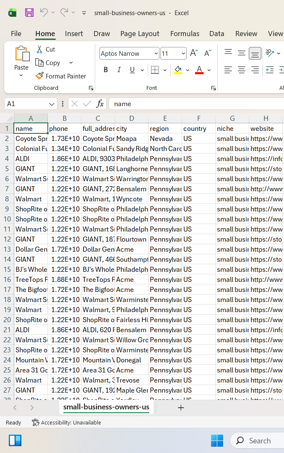Toggle Underline formatting
The height and width of the screenshot is (453, 284).
pos(132,70)
